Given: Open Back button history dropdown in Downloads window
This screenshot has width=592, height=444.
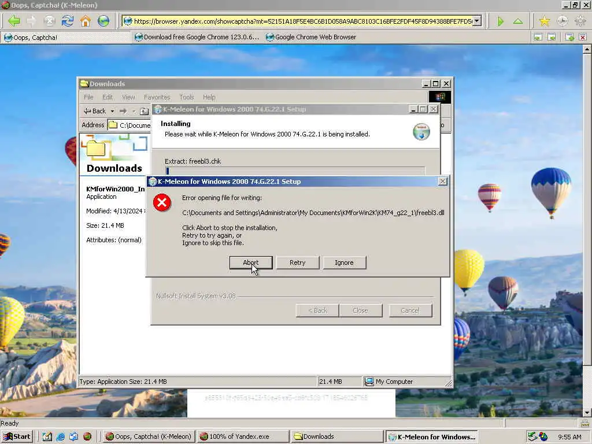Looking at the screenshot, I should [112, 111].
